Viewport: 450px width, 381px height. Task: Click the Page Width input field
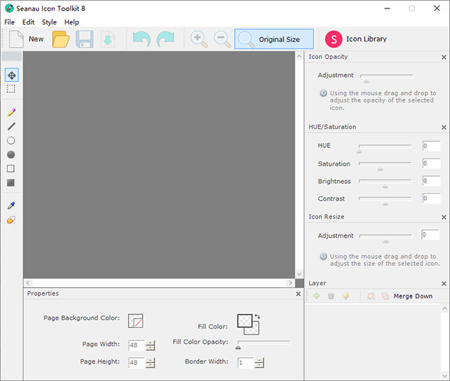[137, 345]
